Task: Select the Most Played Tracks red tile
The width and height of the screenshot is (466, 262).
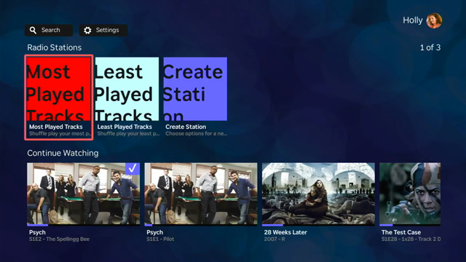Action: (59, 89)
